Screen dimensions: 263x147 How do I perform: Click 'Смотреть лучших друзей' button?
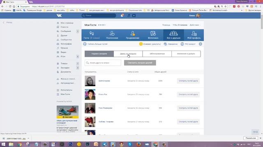tap(140, 63)
